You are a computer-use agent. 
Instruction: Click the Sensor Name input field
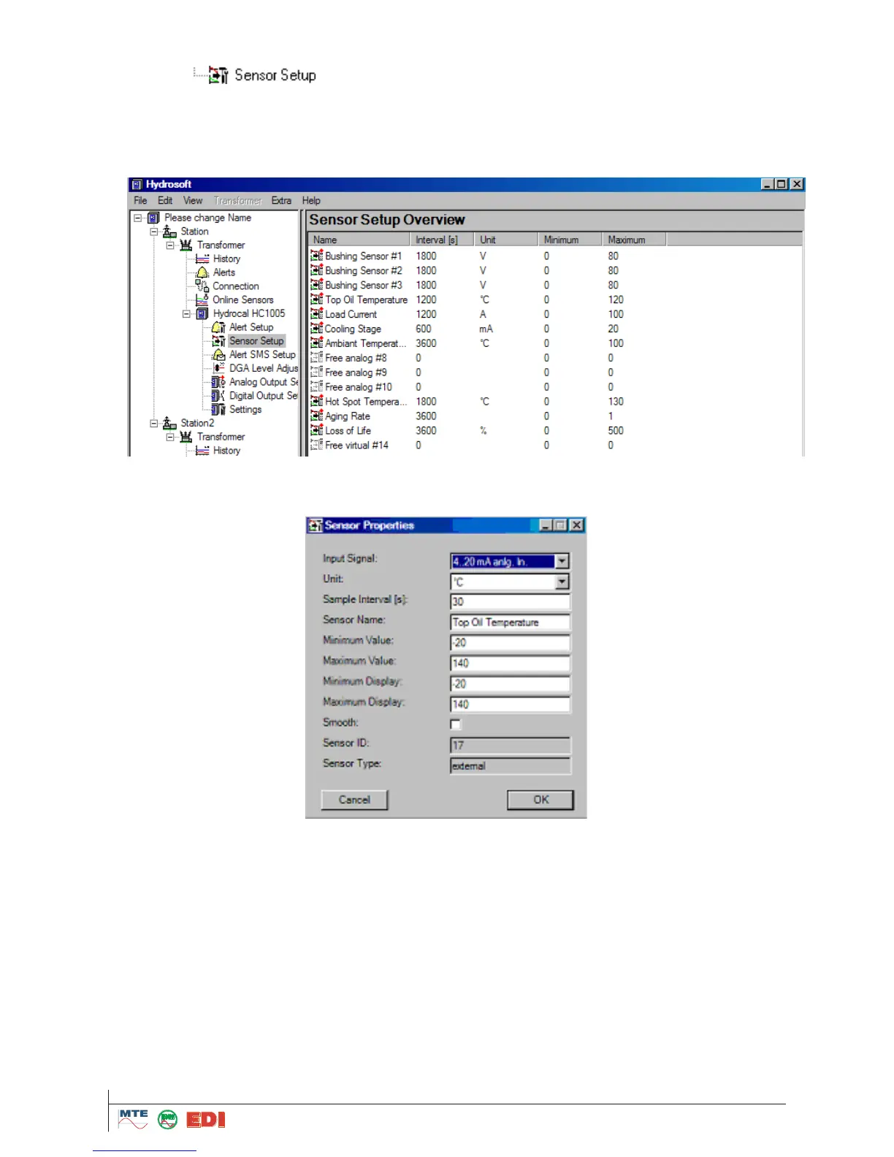[510, 622]
